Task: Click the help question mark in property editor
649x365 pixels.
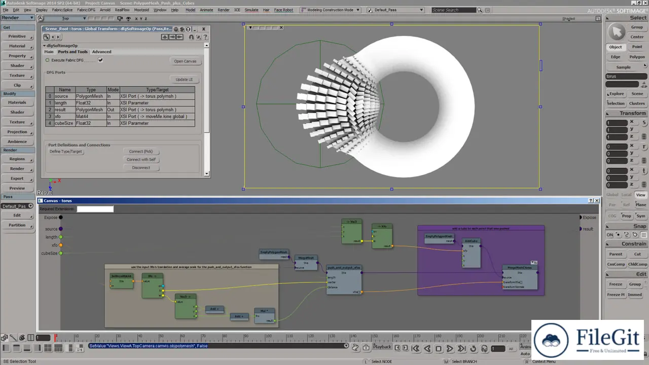Action: click(x=205, y=37)
